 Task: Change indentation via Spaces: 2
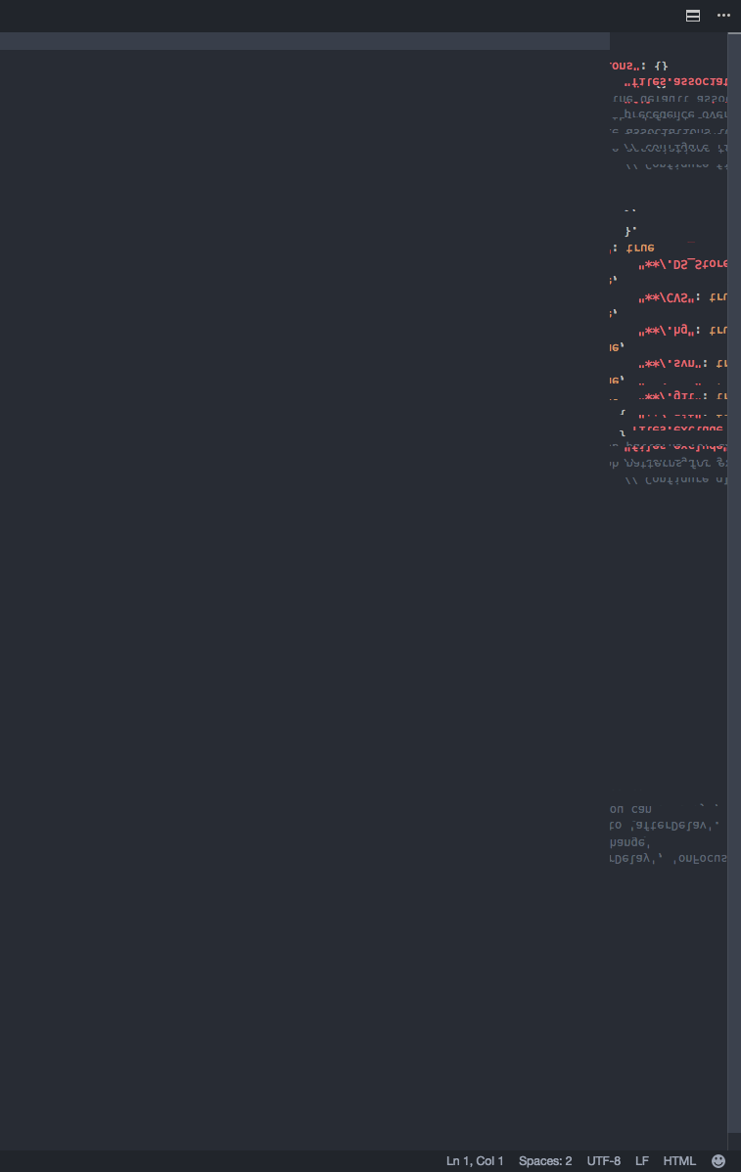pyautogui.click(x=545, y=1161)
